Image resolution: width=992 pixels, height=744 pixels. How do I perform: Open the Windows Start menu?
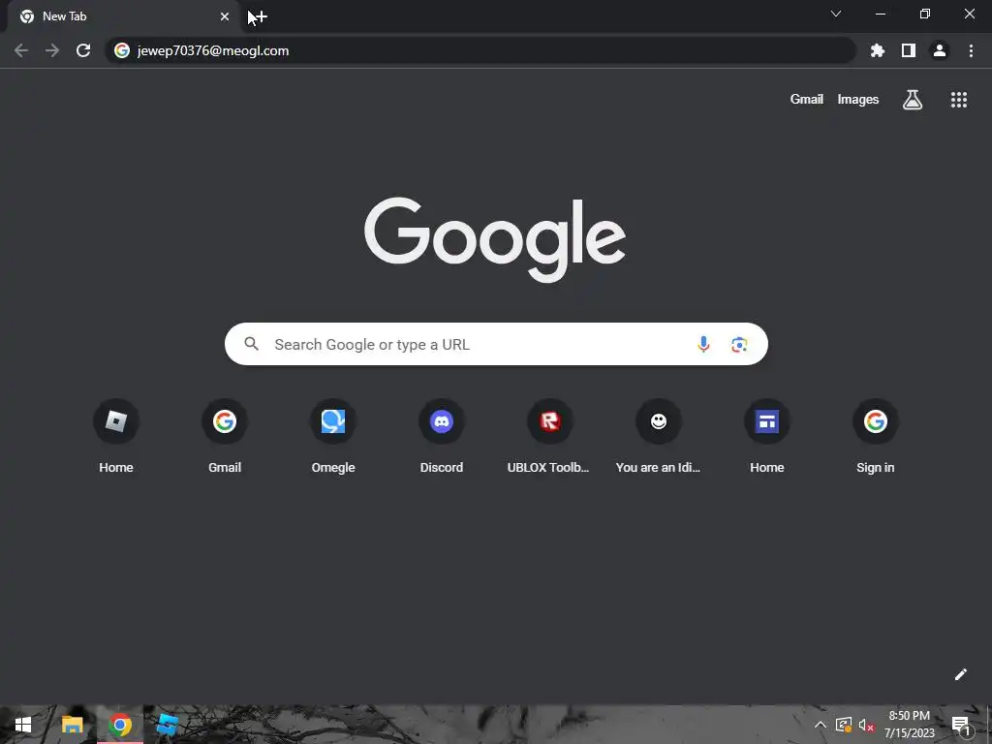(x=23, y=725)
